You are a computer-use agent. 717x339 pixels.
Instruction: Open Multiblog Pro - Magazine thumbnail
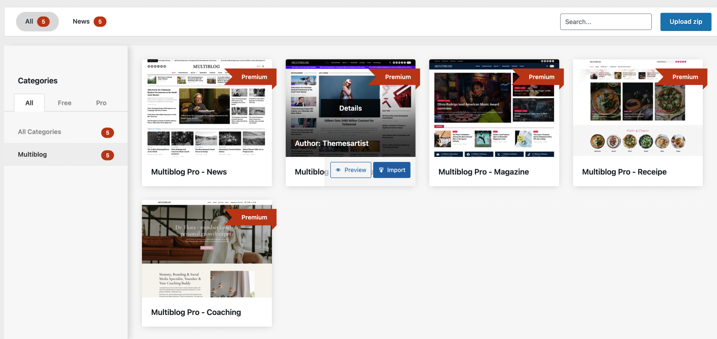click(494, 108)
